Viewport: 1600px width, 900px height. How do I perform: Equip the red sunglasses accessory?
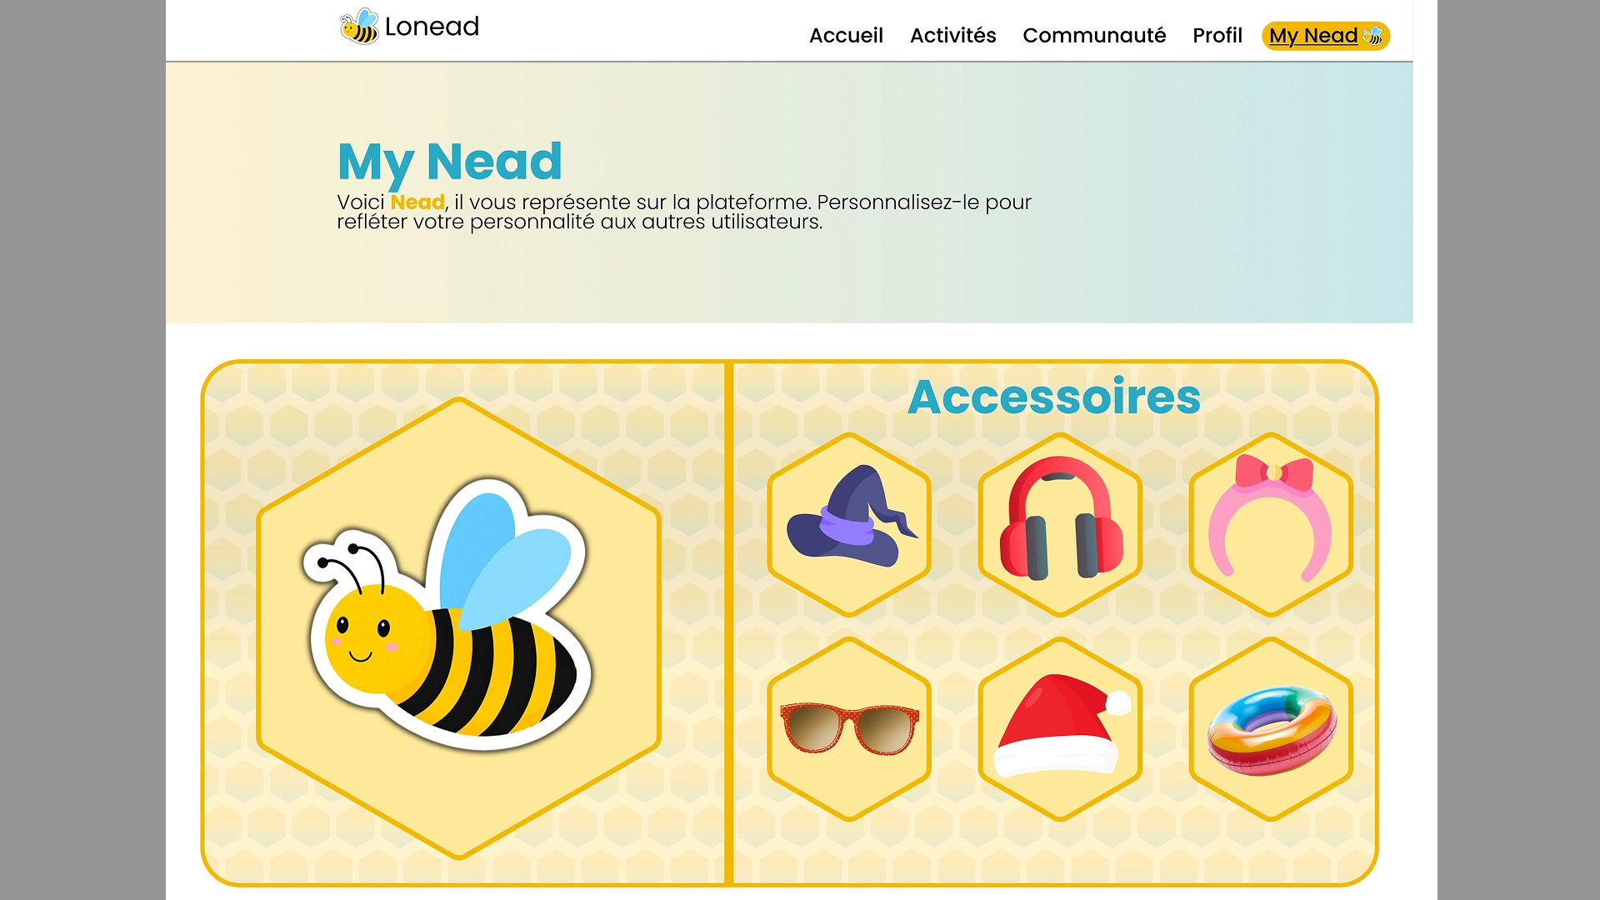tap(848, 729)
